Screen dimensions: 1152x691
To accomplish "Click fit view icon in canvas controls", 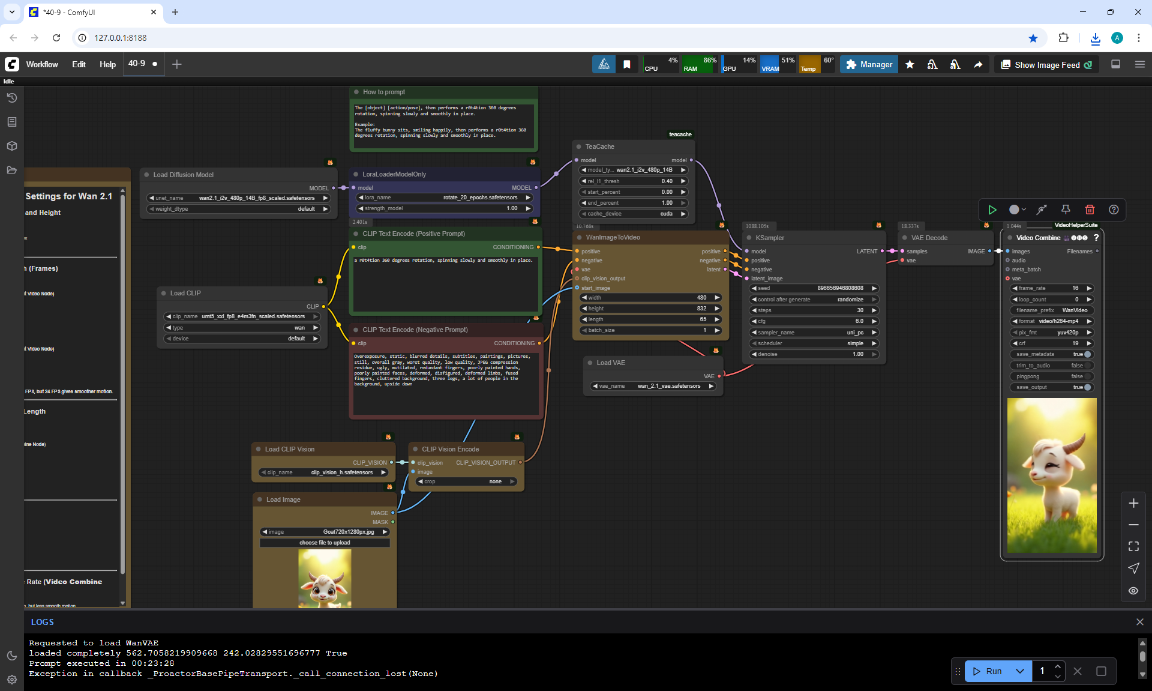I will (x=1133, y=546).
